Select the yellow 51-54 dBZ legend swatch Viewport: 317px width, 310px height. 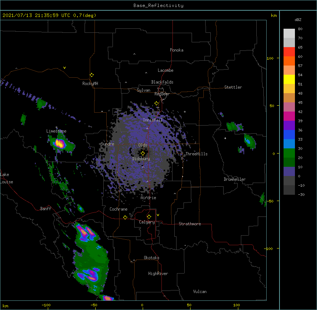tap(289, 79)
